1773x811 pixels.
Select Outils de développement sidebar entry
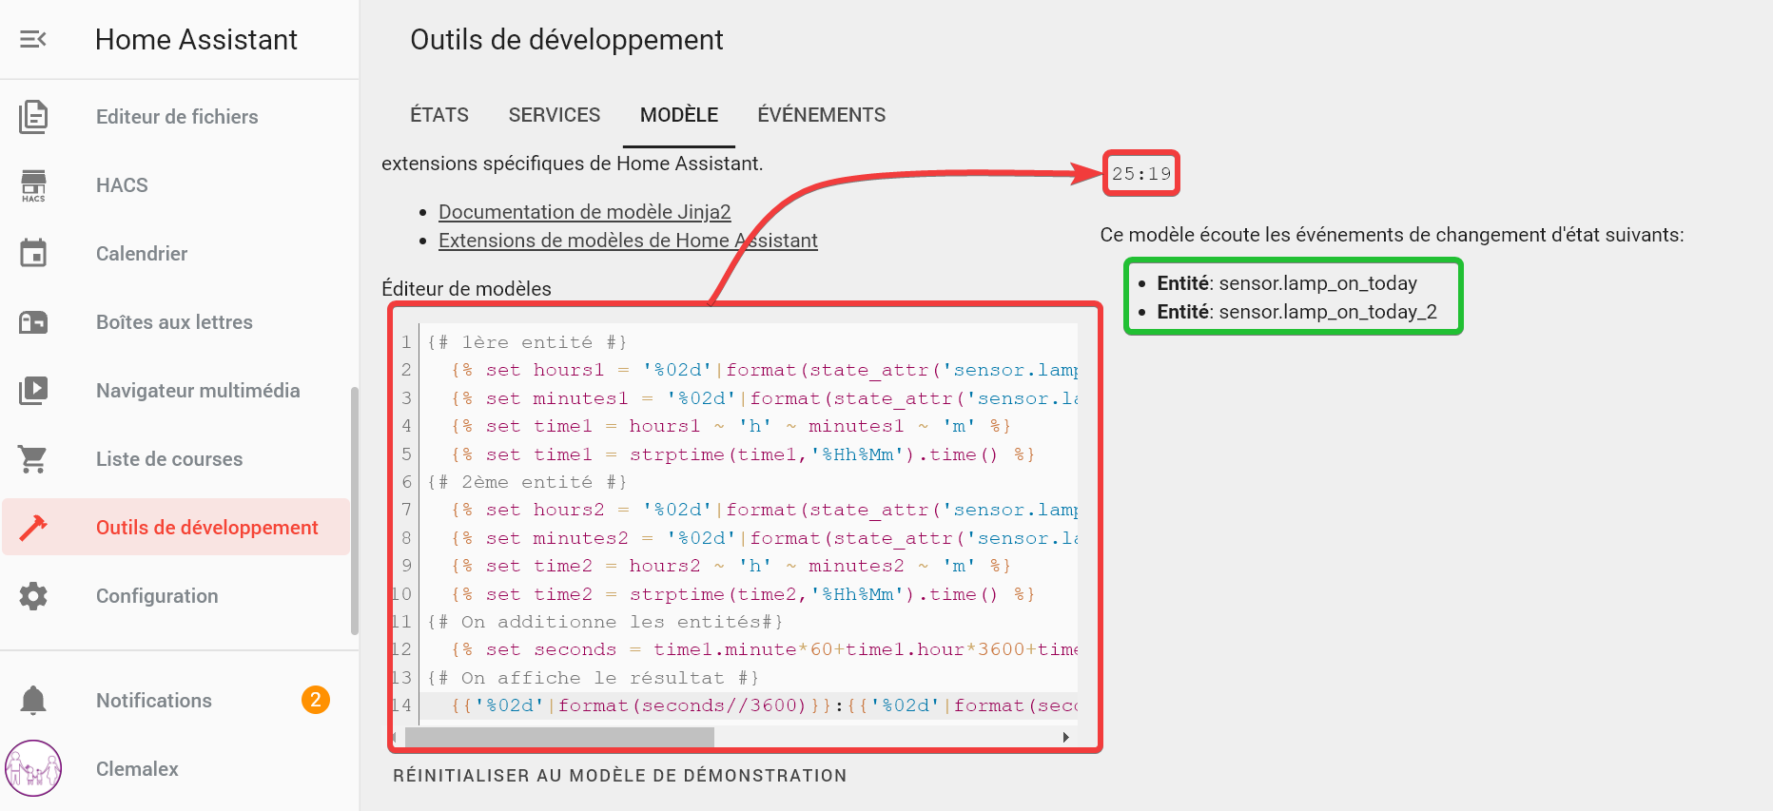coord(177,527)
